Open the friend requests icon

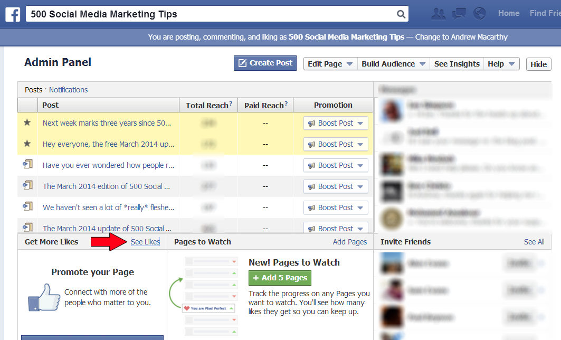pyautogui.click(x=438, y=14)
